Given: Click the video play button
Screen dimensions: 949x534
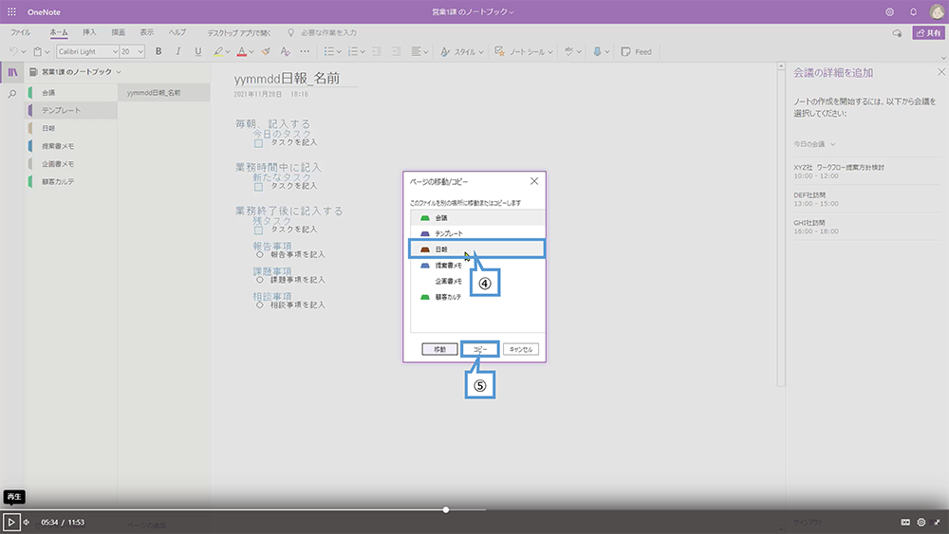Looking at the screenshot, I should (x=10, y=522).
